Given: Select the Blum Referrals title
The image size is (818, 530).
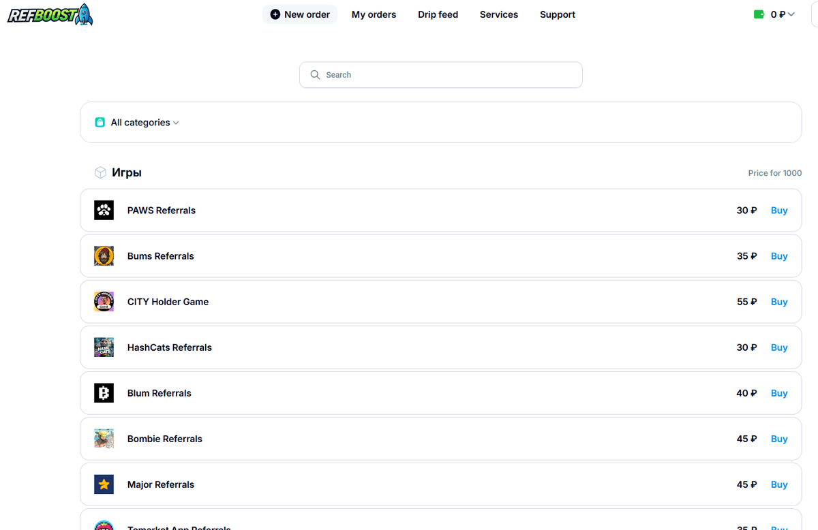Looking at the screenshot, I should (x=160, y=393).
